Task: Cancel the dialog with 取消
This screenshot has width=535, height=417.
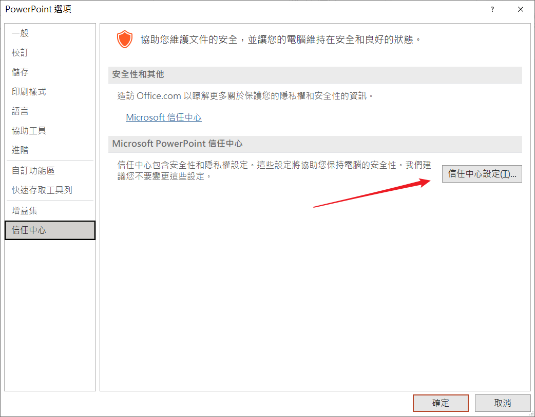Action: [503, 403]
